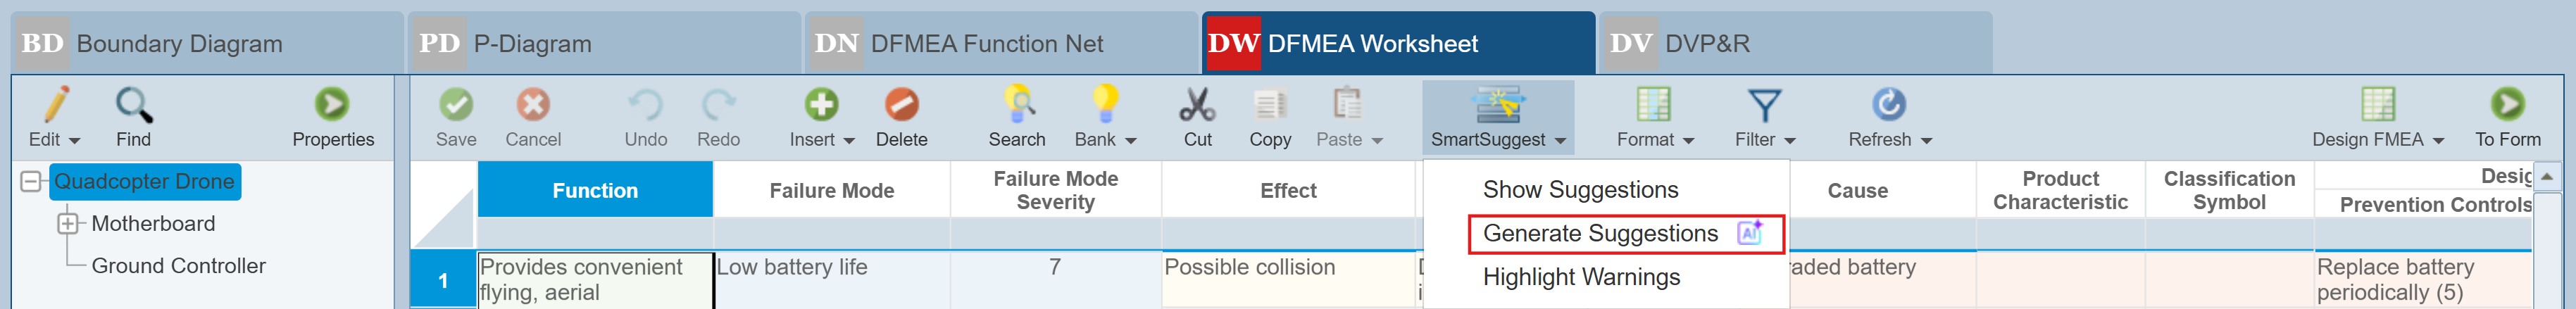The image size is (2576, 309).
Task: Click the Delete icon in toolbar
Action: pos(901,105)
